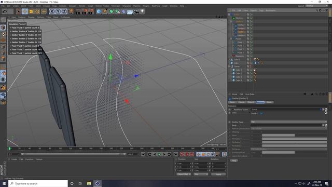This screenshot has width=332, height=187.
Task: Collapse the Cloner object
Action: click(229, 66)
